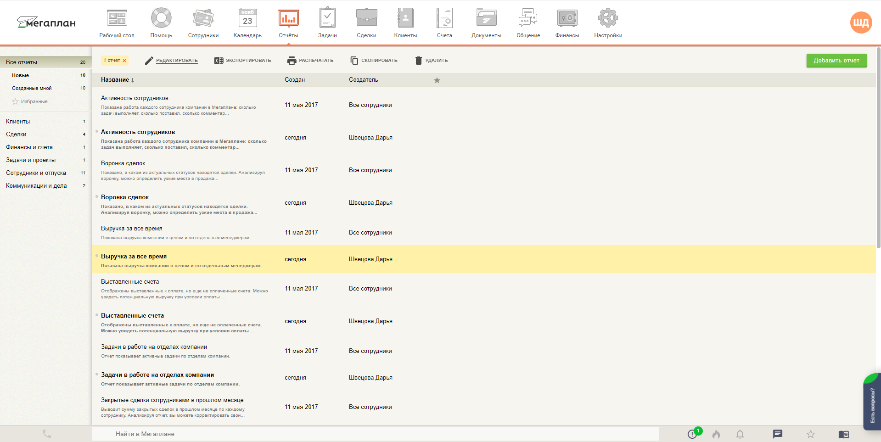Open bold 'Задачи в работе на отделах компании' report

pos(157,375)
